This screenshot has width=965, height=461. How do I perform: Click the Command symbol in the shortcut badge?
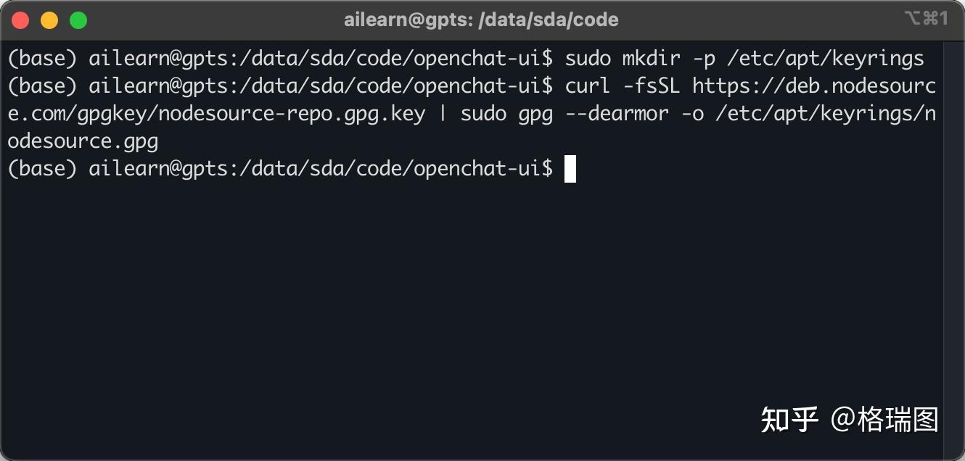point(932,20)
